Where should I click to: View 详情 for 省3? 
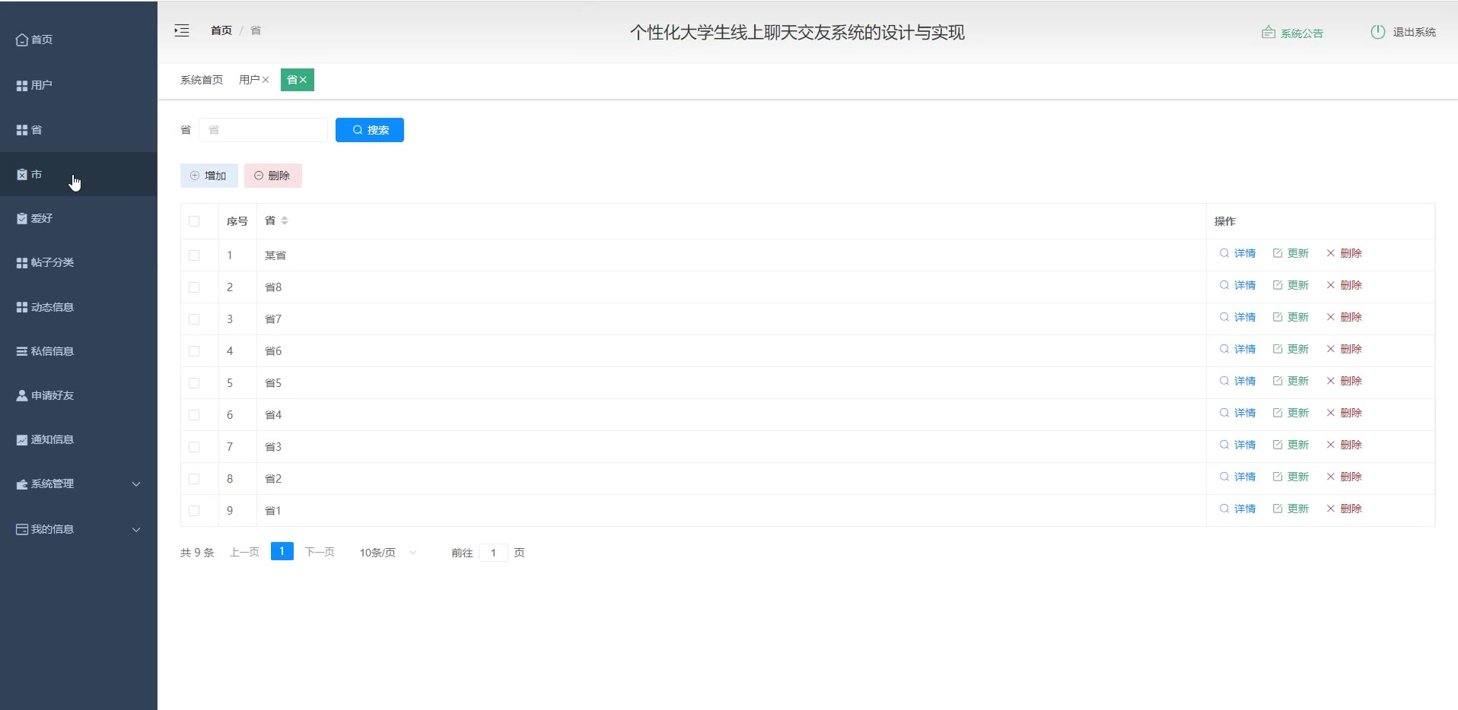click(1237, 445)
